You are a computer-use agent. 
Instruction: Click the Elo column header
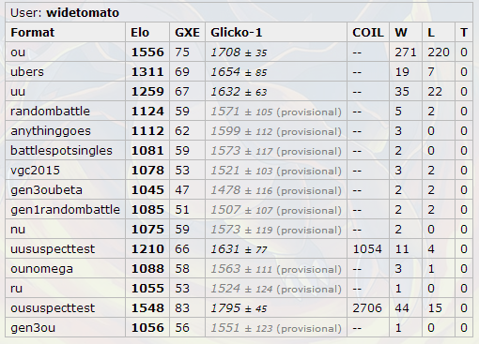coord(140,33)
